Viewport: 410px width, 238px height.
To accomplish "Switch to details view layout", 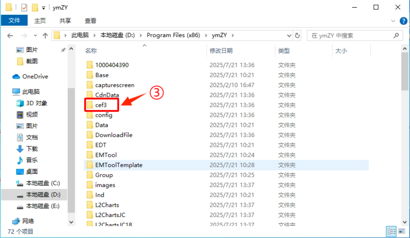I will 391,231.
